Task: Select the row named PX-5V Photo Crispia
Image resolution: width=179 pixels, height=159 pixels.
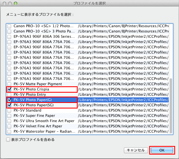Action: [x=31, y=89]
